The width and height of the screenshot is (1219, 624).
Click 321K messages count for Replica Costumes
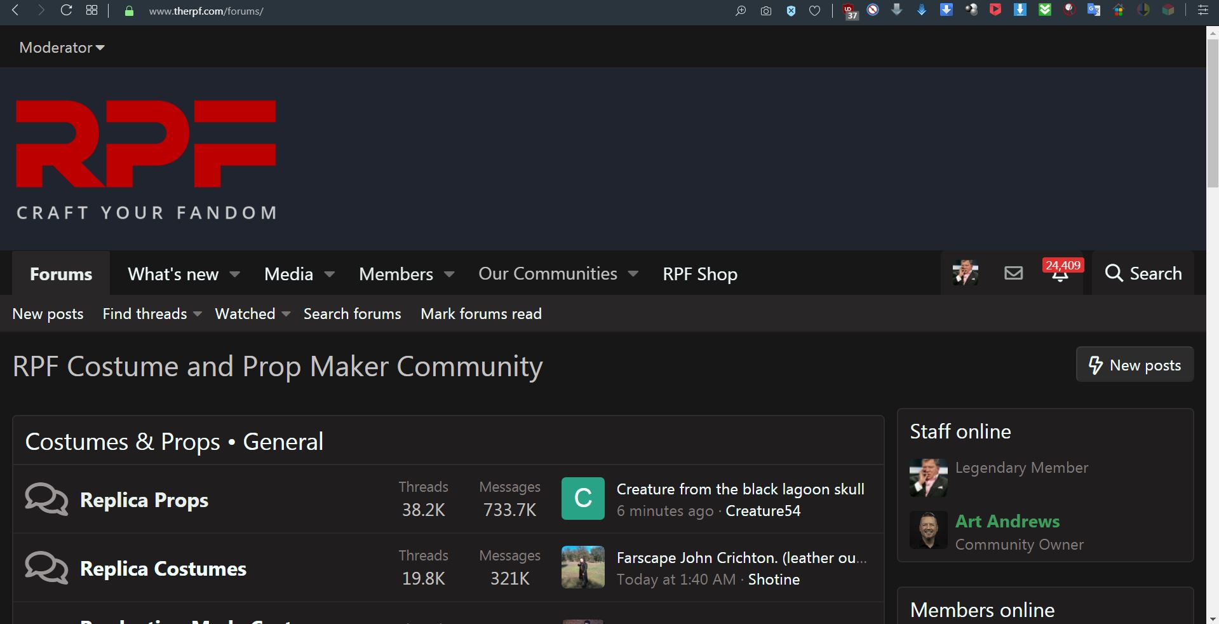pyautogui.click(x=510, y=578)
